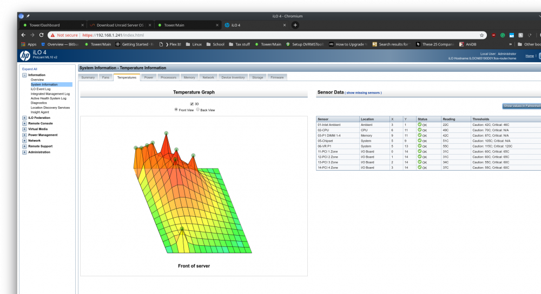This screenshot has height=294, width=541.
Task: Open the Linux bookmarks folder
Action: pyautogui.click(x=194, y=44)
